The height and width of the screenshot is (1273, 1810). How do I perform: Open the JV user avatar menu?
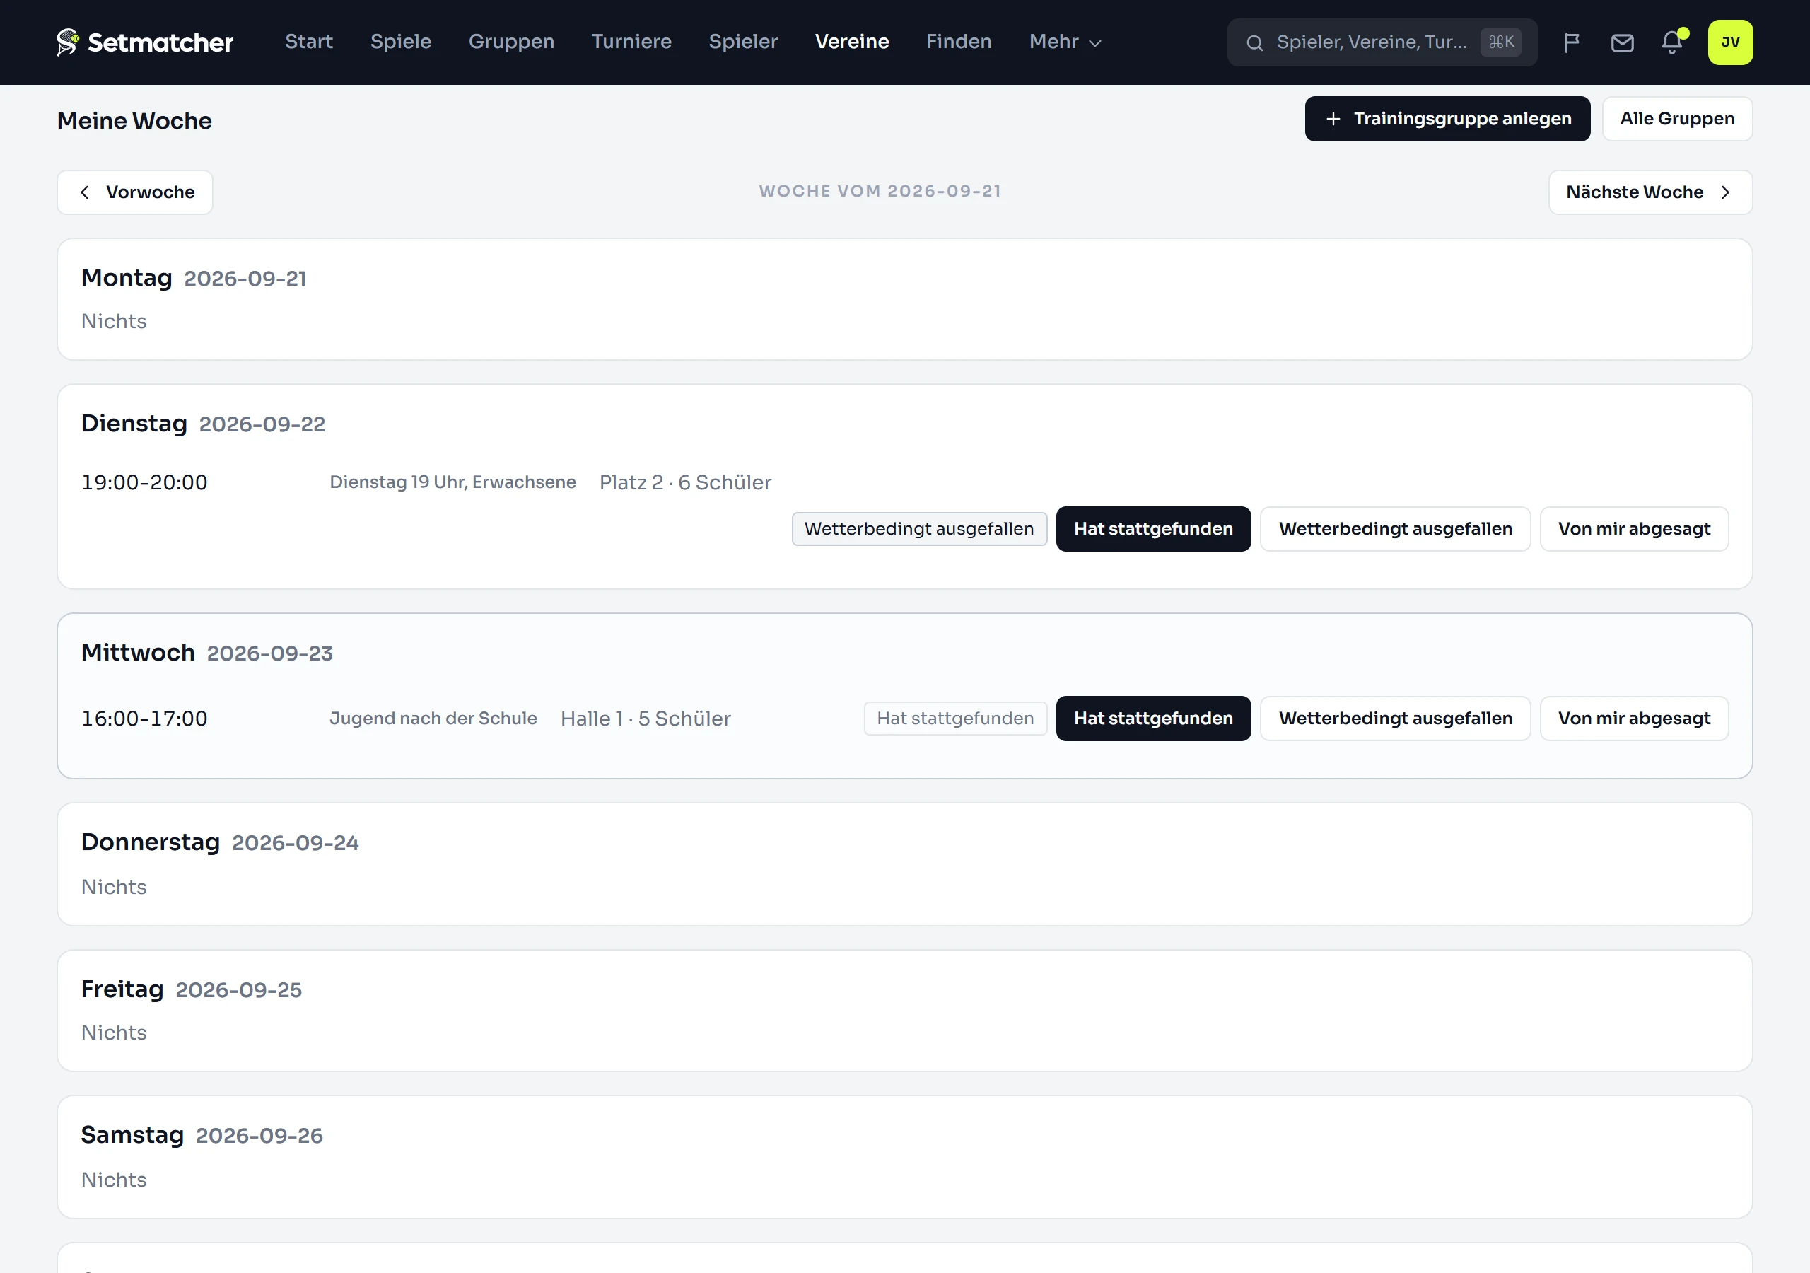1729,42
